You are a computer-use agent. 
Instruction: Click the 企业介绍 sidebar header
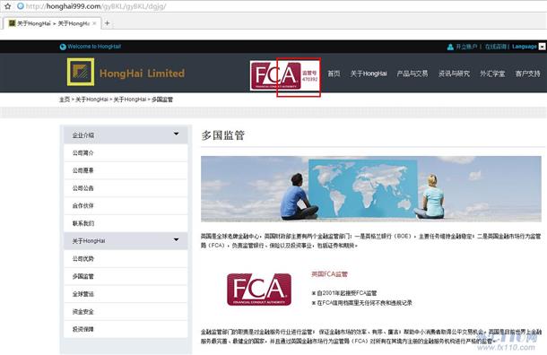coord(126,135)
